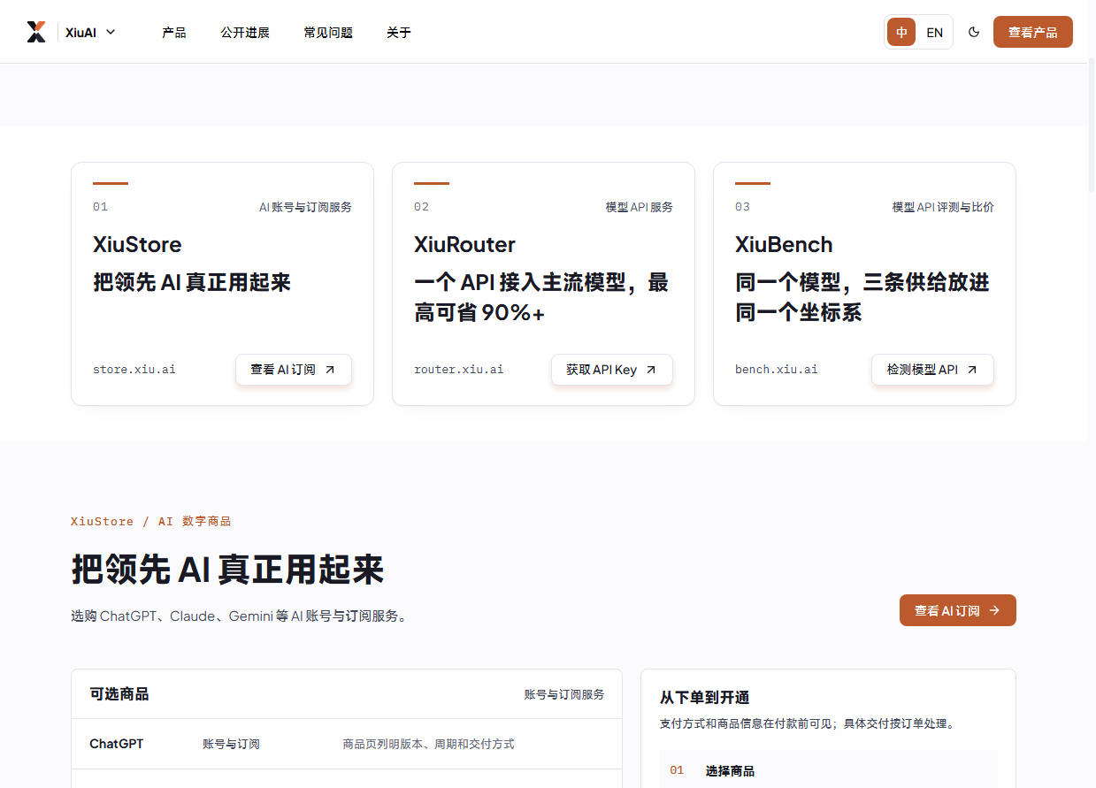This screenshot has height=788, width=1096.
Task: Click the AI 账号与订阅服务 label
Action: (x=305, y=207)
